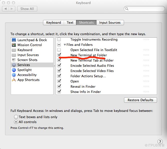
Task: Toggle the Files and Folders group checkbox
Action: coord(59,45)
